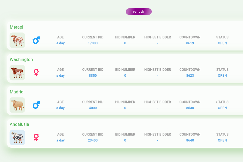
Task: Click the CURRENT BID label in Merapi row
Action: (x=93, y=37)
